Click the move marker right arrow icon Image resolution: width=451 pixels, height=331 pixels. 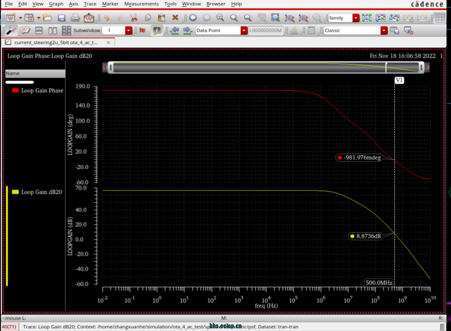[188, 30]
